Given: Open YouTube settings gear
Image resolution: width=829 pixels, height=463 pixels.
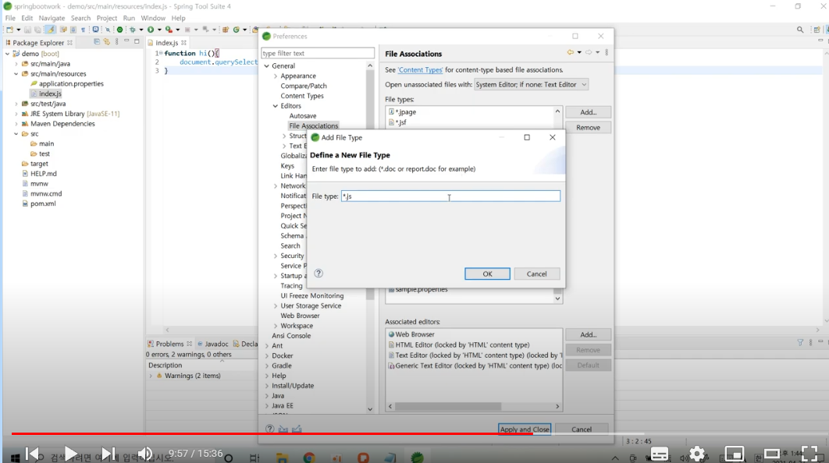Looking at the screenshot, I should (x=697, y=454).
